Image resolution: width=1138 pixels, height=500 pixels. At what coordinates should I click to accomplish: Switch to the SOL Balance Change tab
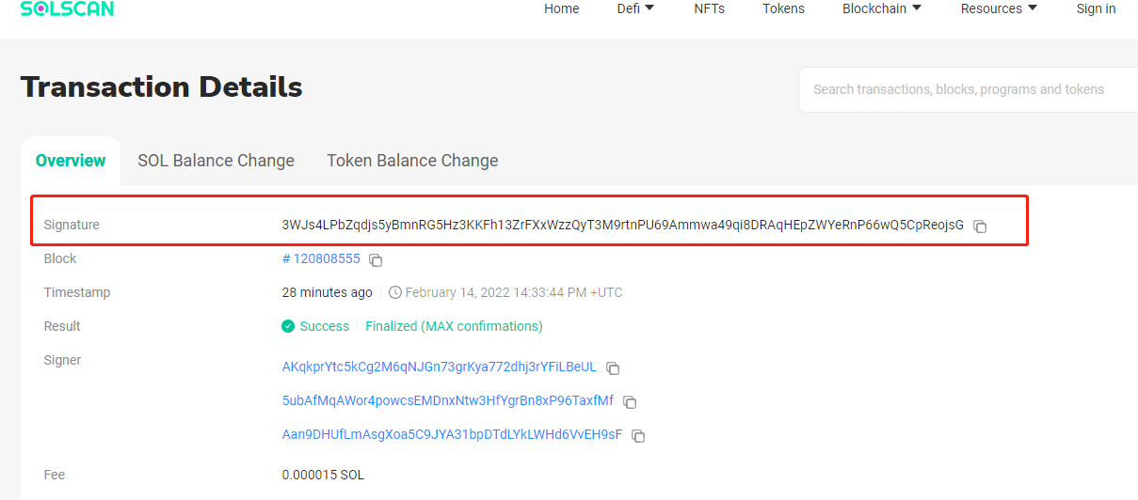pyautogui.click(x=216, y=161)
